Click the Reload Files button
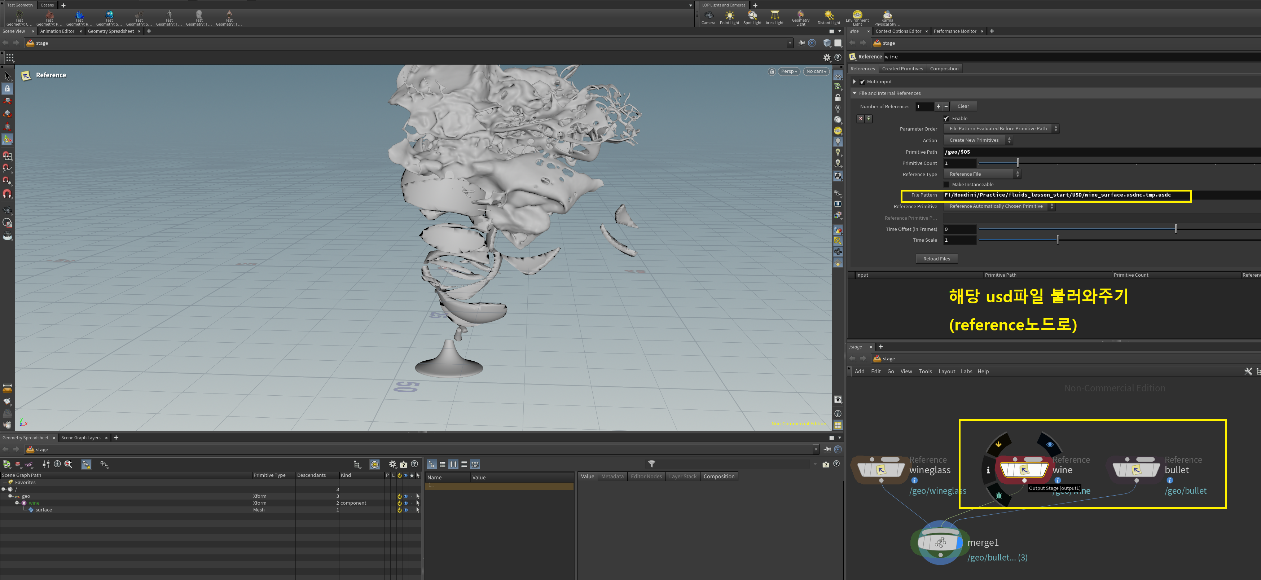Screen dimensions: 1261x580 [x=936, y=259]
